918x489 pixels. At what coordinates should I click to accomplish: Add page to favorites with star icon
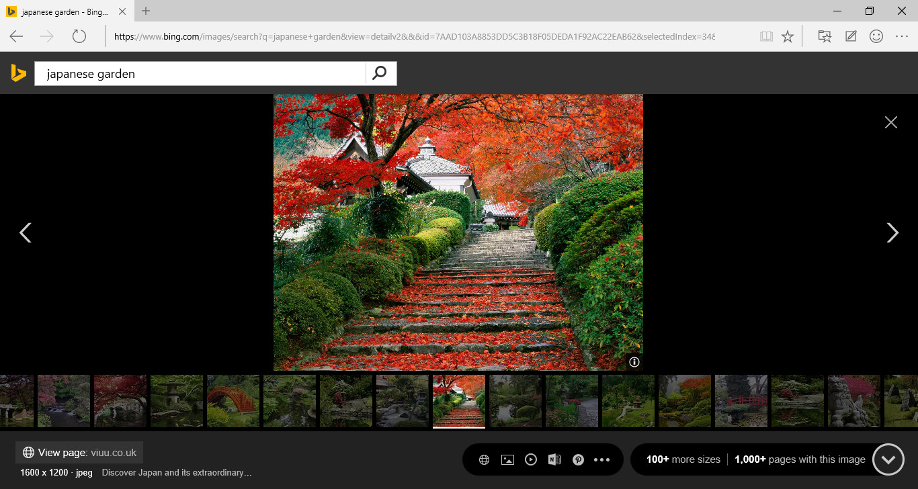[x=788, y=36]
